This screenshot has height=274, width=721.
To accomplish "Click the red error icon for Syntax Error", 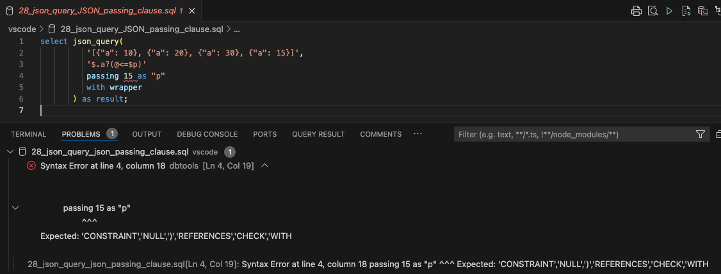I will [31, 165].
